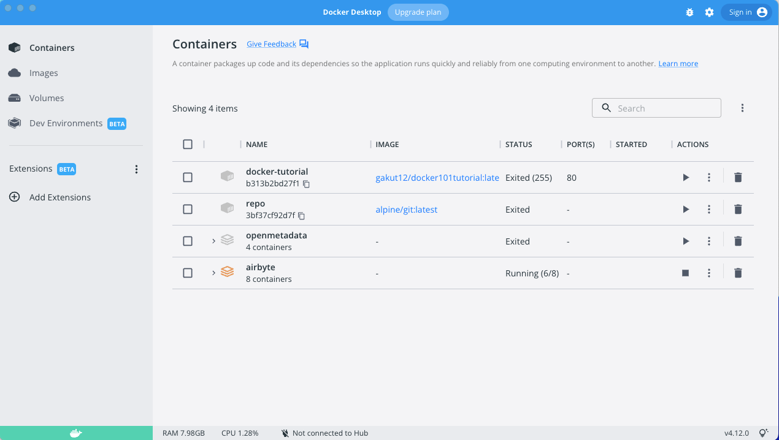This screenshot has height=440, width=779.
Task: Check the openmetadata row checkbox
Action: (188, 241)
